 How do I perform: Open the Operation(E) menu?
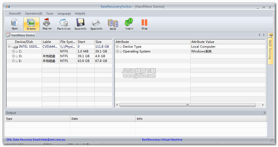tap(33, 14)
